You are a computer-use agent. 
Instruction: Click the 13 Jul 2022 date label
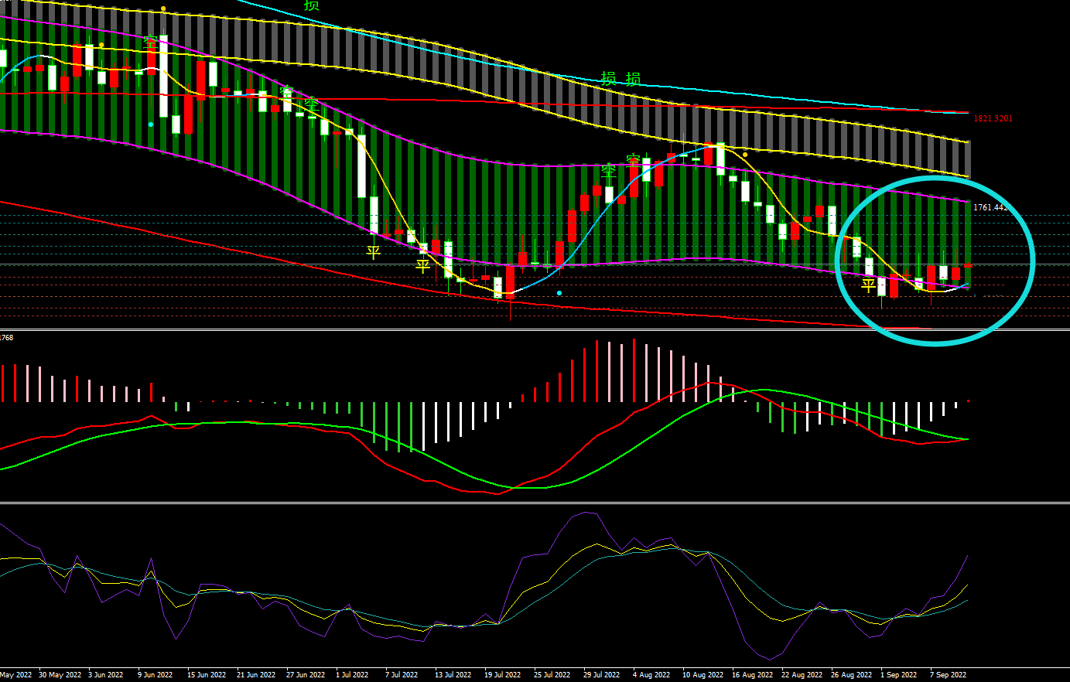pyautogui.click(x=453, y=675)
